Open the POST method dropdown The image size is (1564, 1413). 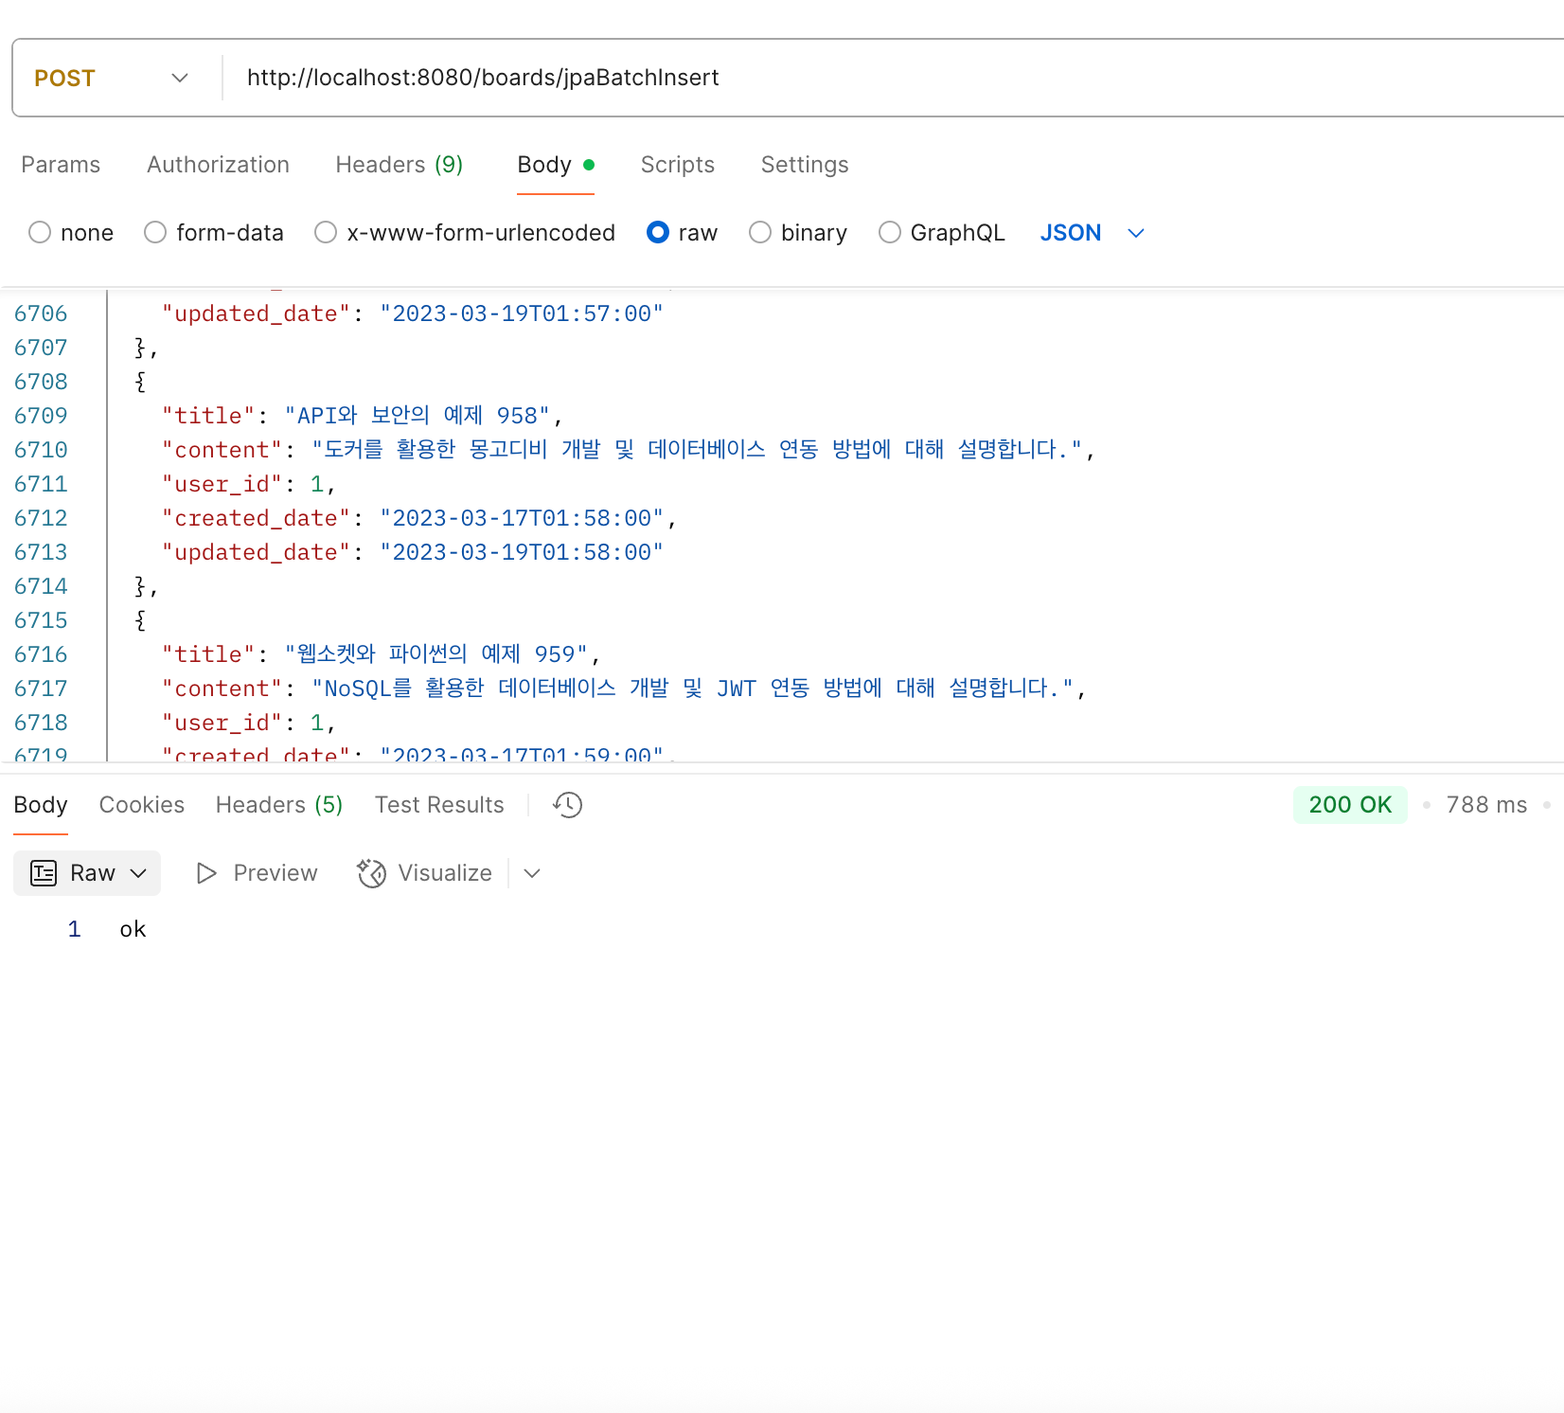(x=112, y=78)
